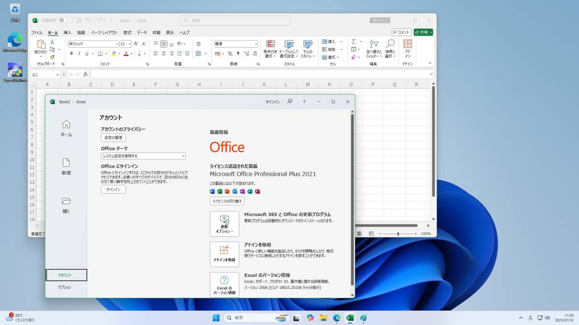579x325 pixels.
Task: Click the Cell Styles icon
Action: tap(307, 44)
